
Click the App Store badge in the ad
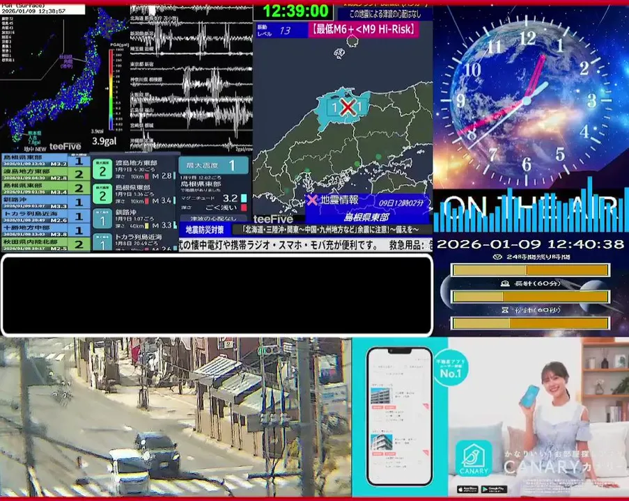click(467, 489)
